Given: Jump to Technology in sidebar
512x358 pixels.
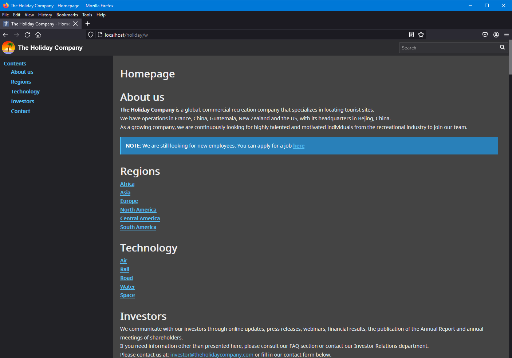Looking at the screenshot, I should pos(25,92).
